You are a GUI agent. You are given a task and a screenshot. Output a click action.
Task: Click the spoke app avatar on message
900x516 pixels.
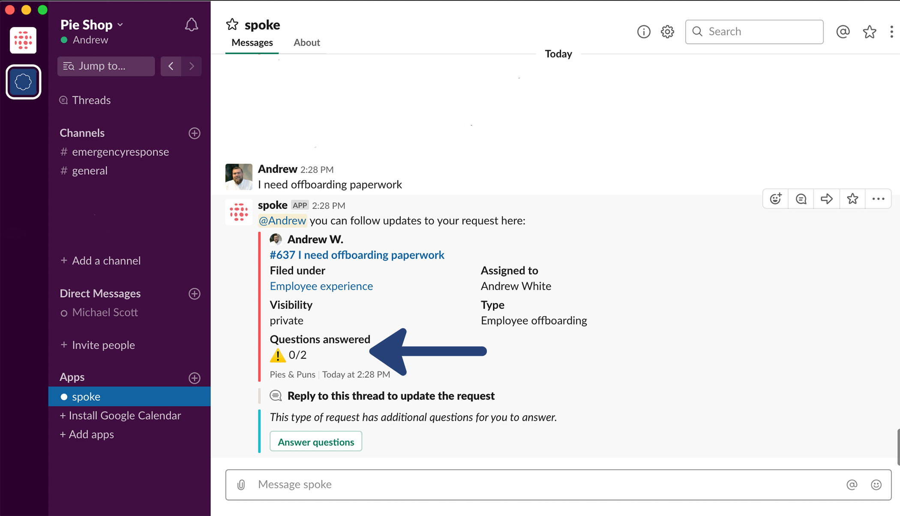tap(239, 212)
